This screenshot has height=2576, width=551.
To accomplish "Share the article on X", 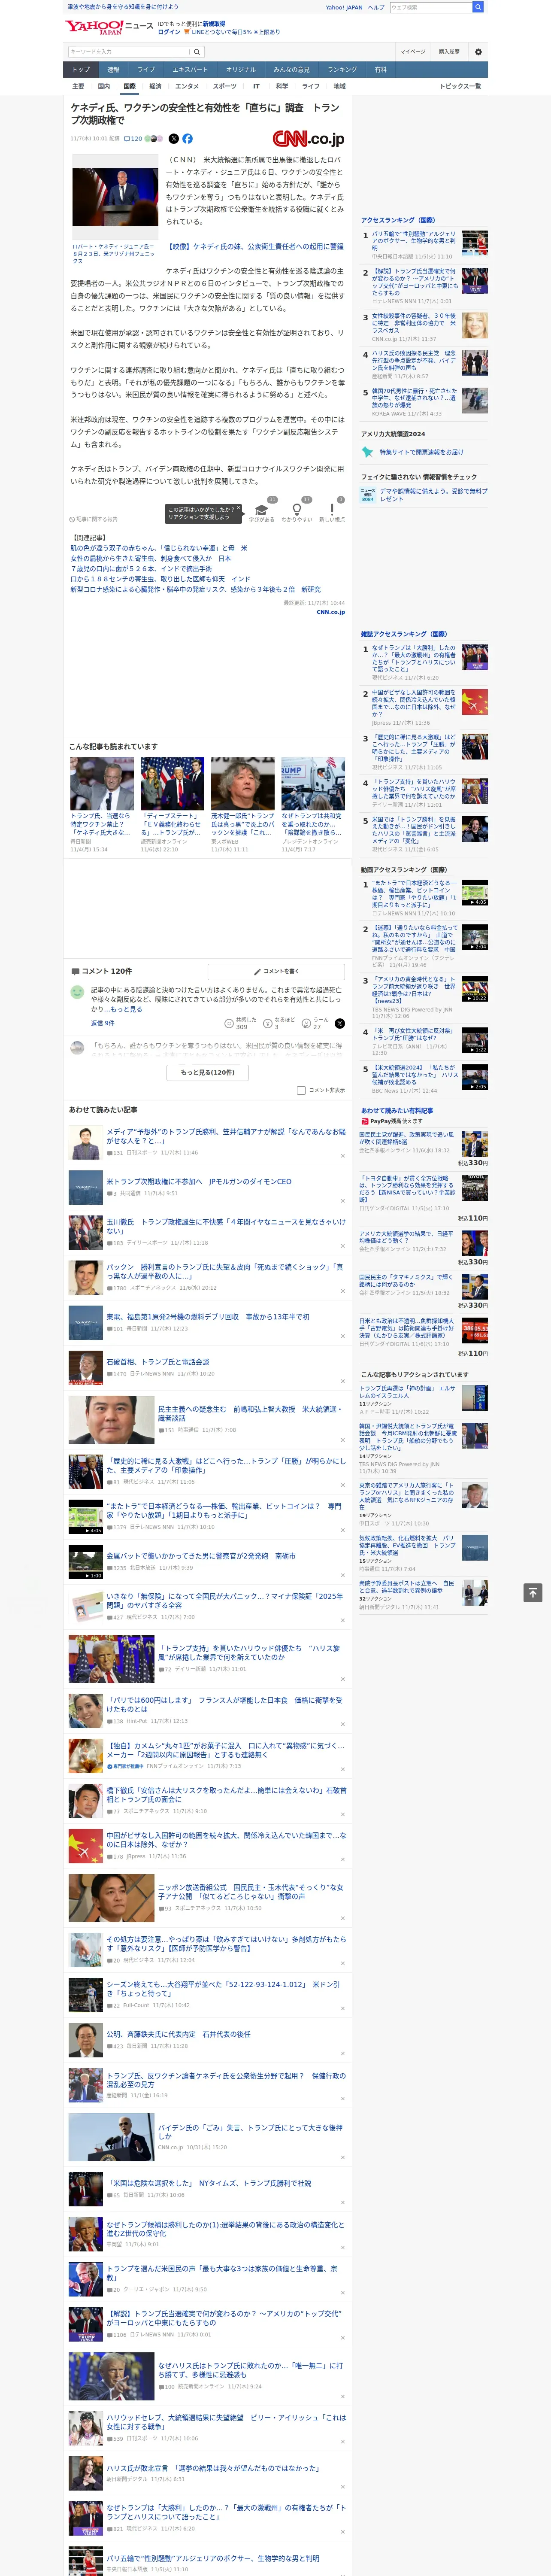I will pyautogui.click(x=174, y=139).
